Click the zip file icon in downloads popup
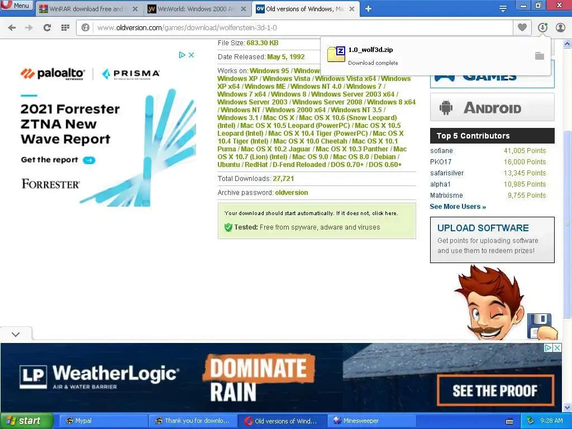Image resolution: width=572 pixels, height=429 pixels. (x=336, y=54)
